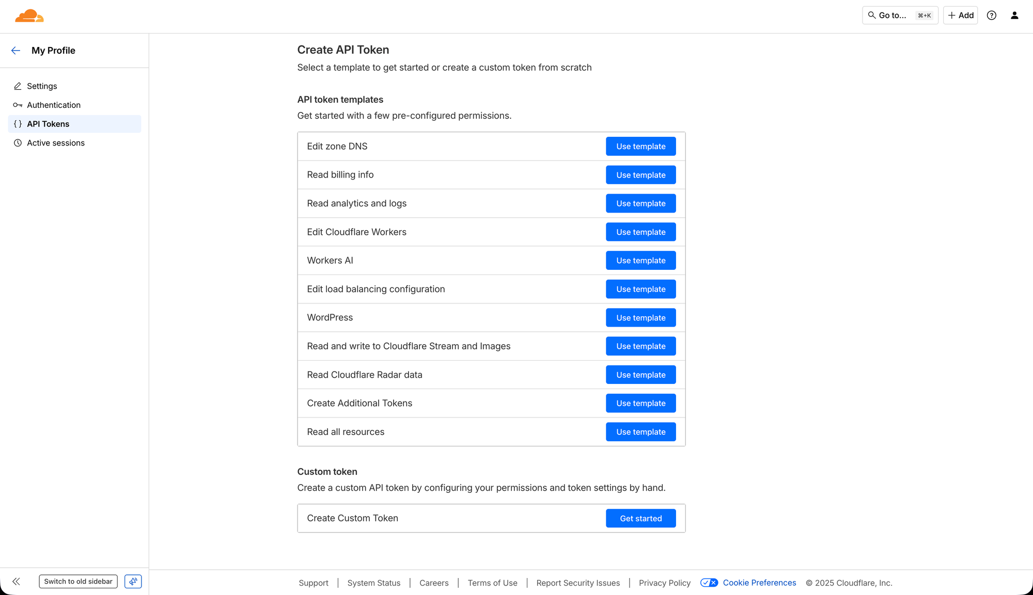This screenshot has width=1033, height=595.
Task: Toggle the Cookie Preferences switch
Action: coord(709,582)
